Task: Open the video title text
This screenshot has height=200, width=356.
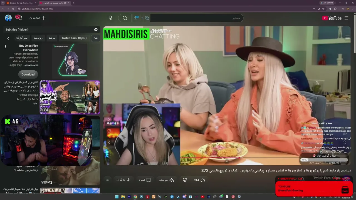Action: (276, 170)
